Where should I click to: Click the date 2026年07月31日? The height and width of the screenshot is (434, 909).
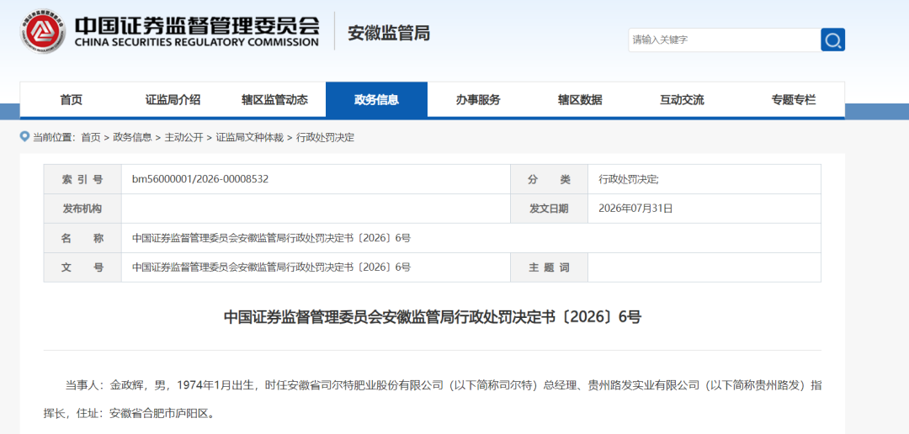coord(636,209)
